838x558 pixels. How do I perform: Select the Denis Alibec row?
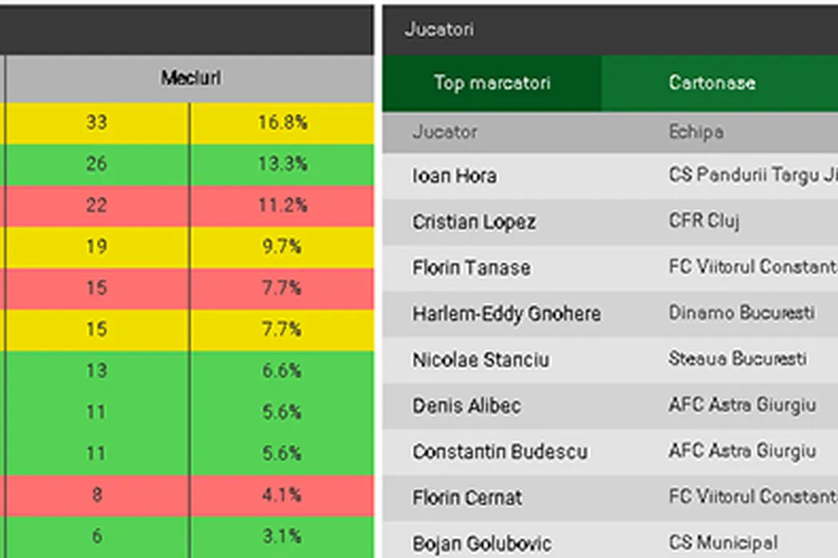pos(466,406)
